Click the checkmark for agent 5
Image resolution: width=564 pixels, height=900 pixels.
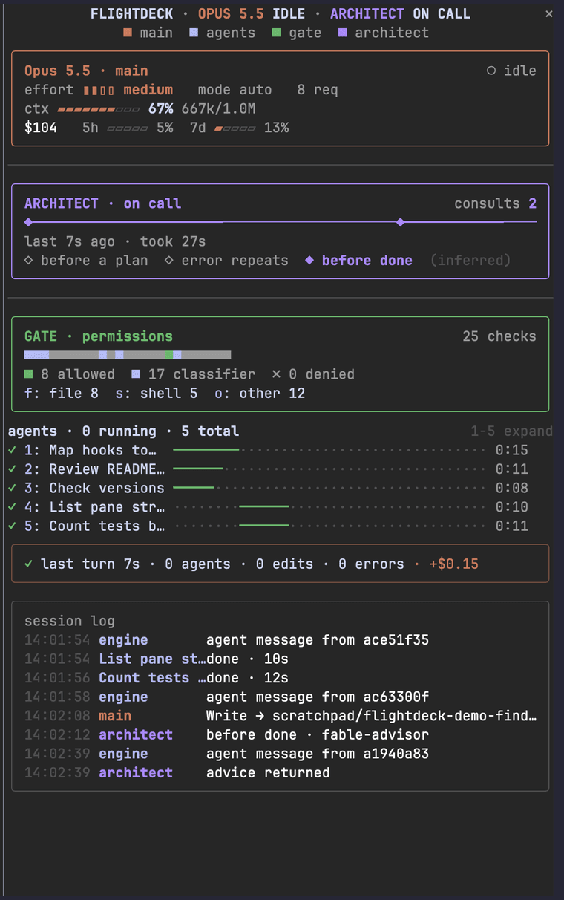[12, 526]
